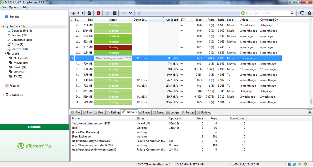313x167 pixels.
Task: Click the Finished bar of the 1.22 GB torrent
Action: tap(113, 36)
